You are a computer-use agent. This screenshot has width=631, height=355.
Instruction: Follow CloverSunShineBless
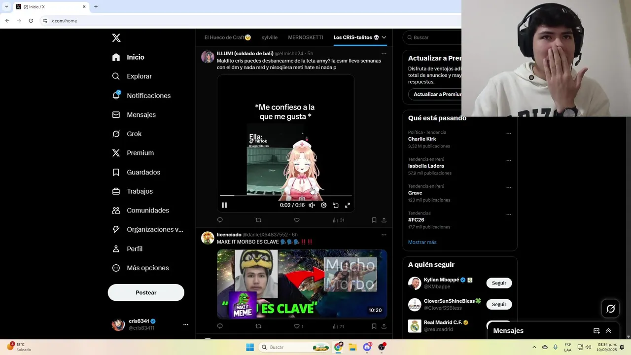(x=499, y=304)
